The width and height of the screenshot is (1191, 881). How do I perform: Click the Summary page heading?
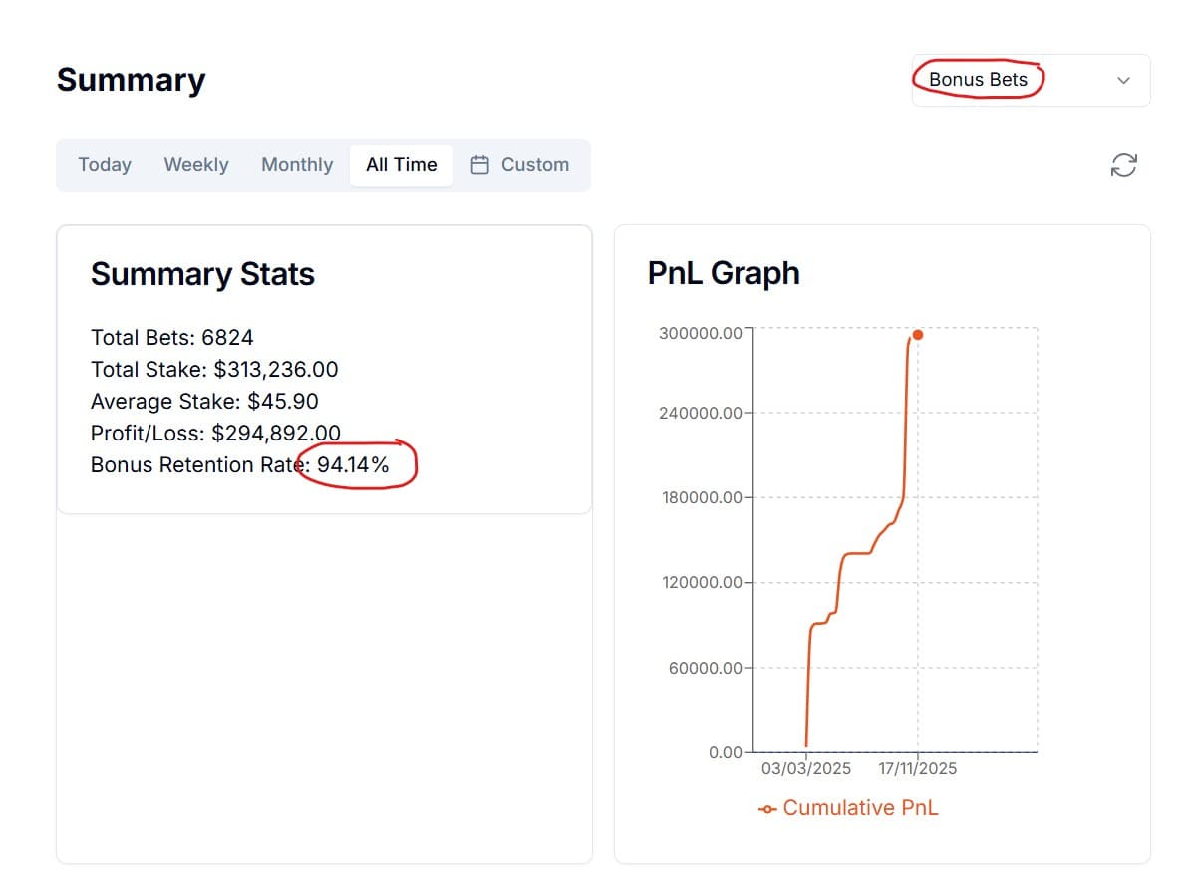pyautogui.click(x=131, y=80)
